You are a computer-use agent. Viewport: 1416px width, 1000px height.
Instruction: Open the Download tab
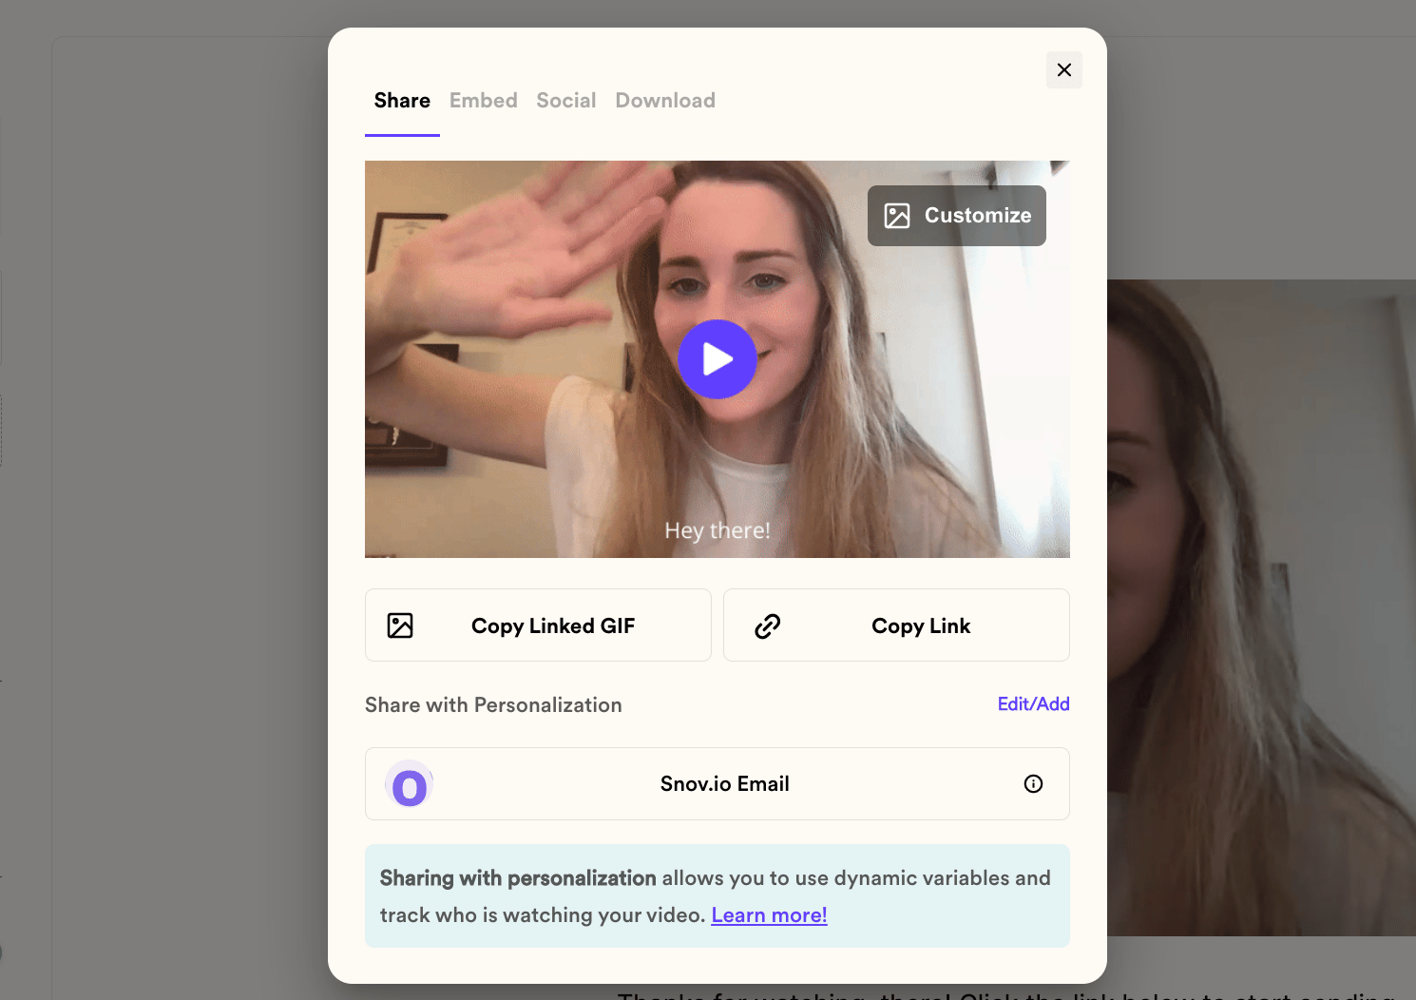point(665,101)
